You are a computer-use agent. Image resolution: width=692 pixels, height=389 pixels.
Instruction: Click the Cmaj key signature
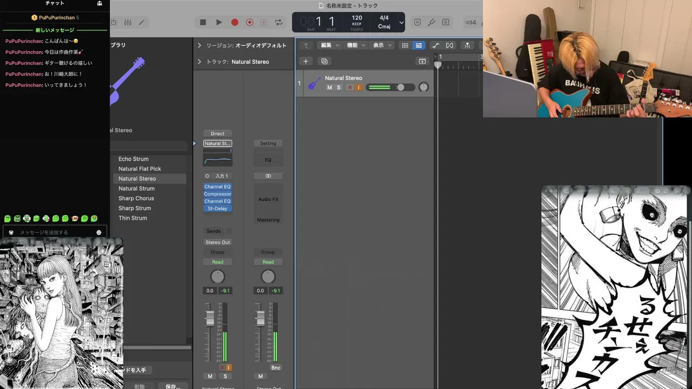(x=384, y=26)
